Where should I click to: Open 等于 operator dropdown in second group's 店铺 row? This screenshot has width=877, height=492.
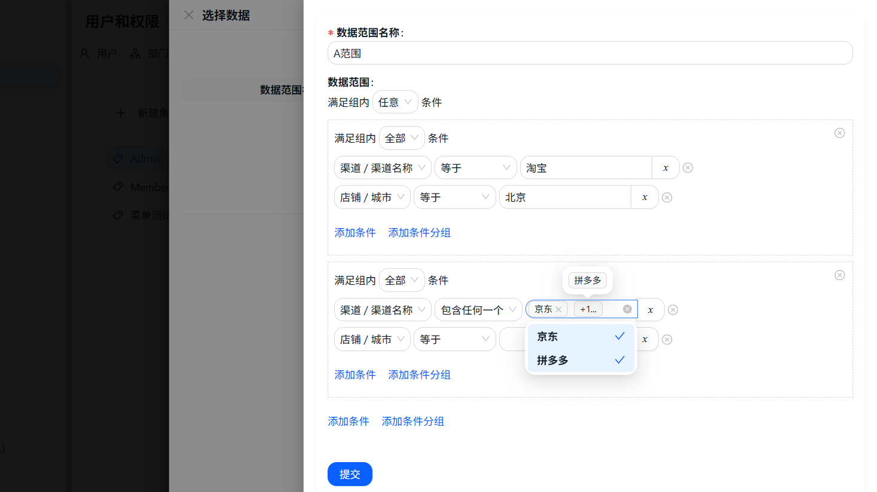click(x=455, y=339)
